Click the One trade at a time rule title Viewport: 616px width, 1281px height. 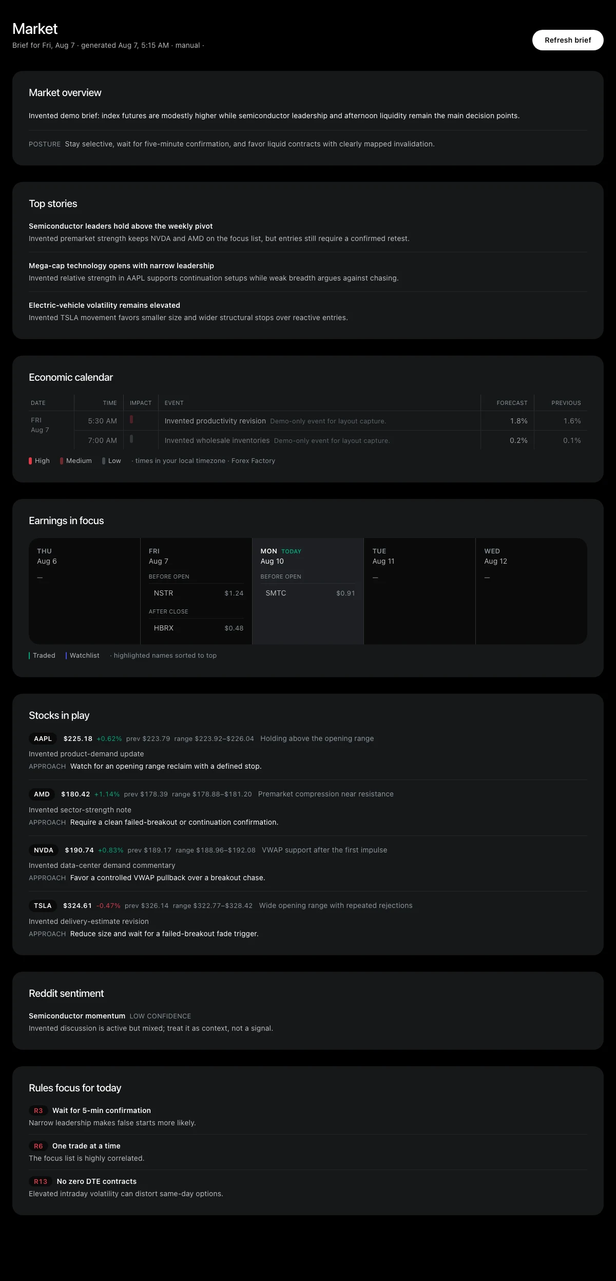click(86, 1146)
